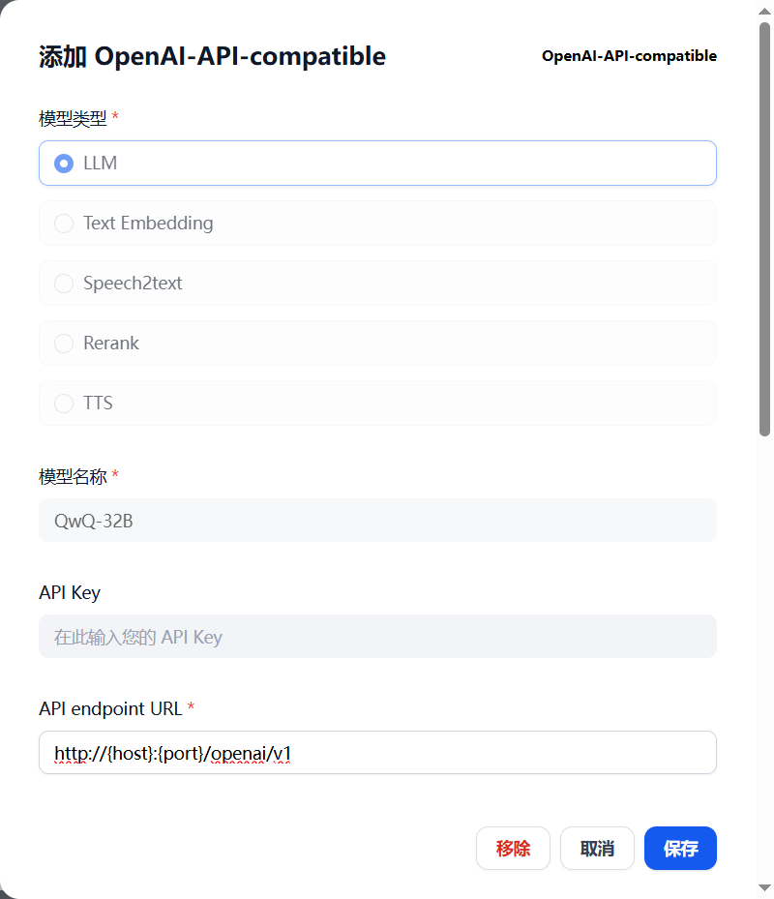
Task: Select the Text Embedding model type
Action: point(377,223)
